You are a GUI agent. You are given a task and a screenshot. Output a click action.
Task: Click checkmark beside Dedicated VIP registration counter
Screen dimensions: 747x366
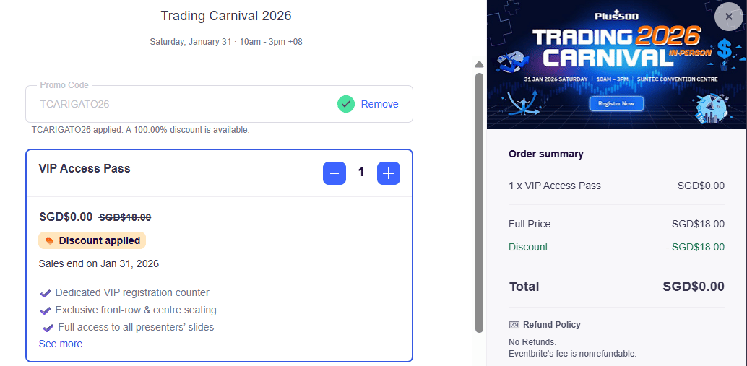(x=46, y=293)
